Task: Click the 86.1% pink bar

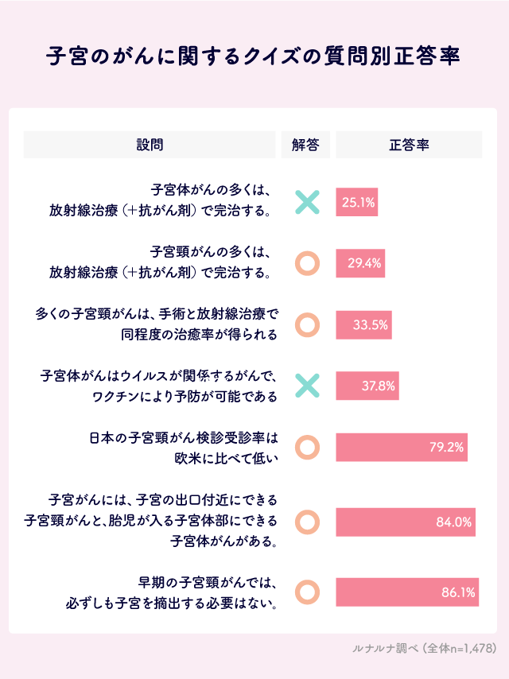Action: pos(407,592)
